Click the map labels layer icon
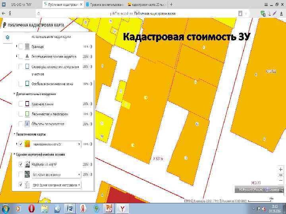Viewport: 286px width, 214px height. (27, 164)
